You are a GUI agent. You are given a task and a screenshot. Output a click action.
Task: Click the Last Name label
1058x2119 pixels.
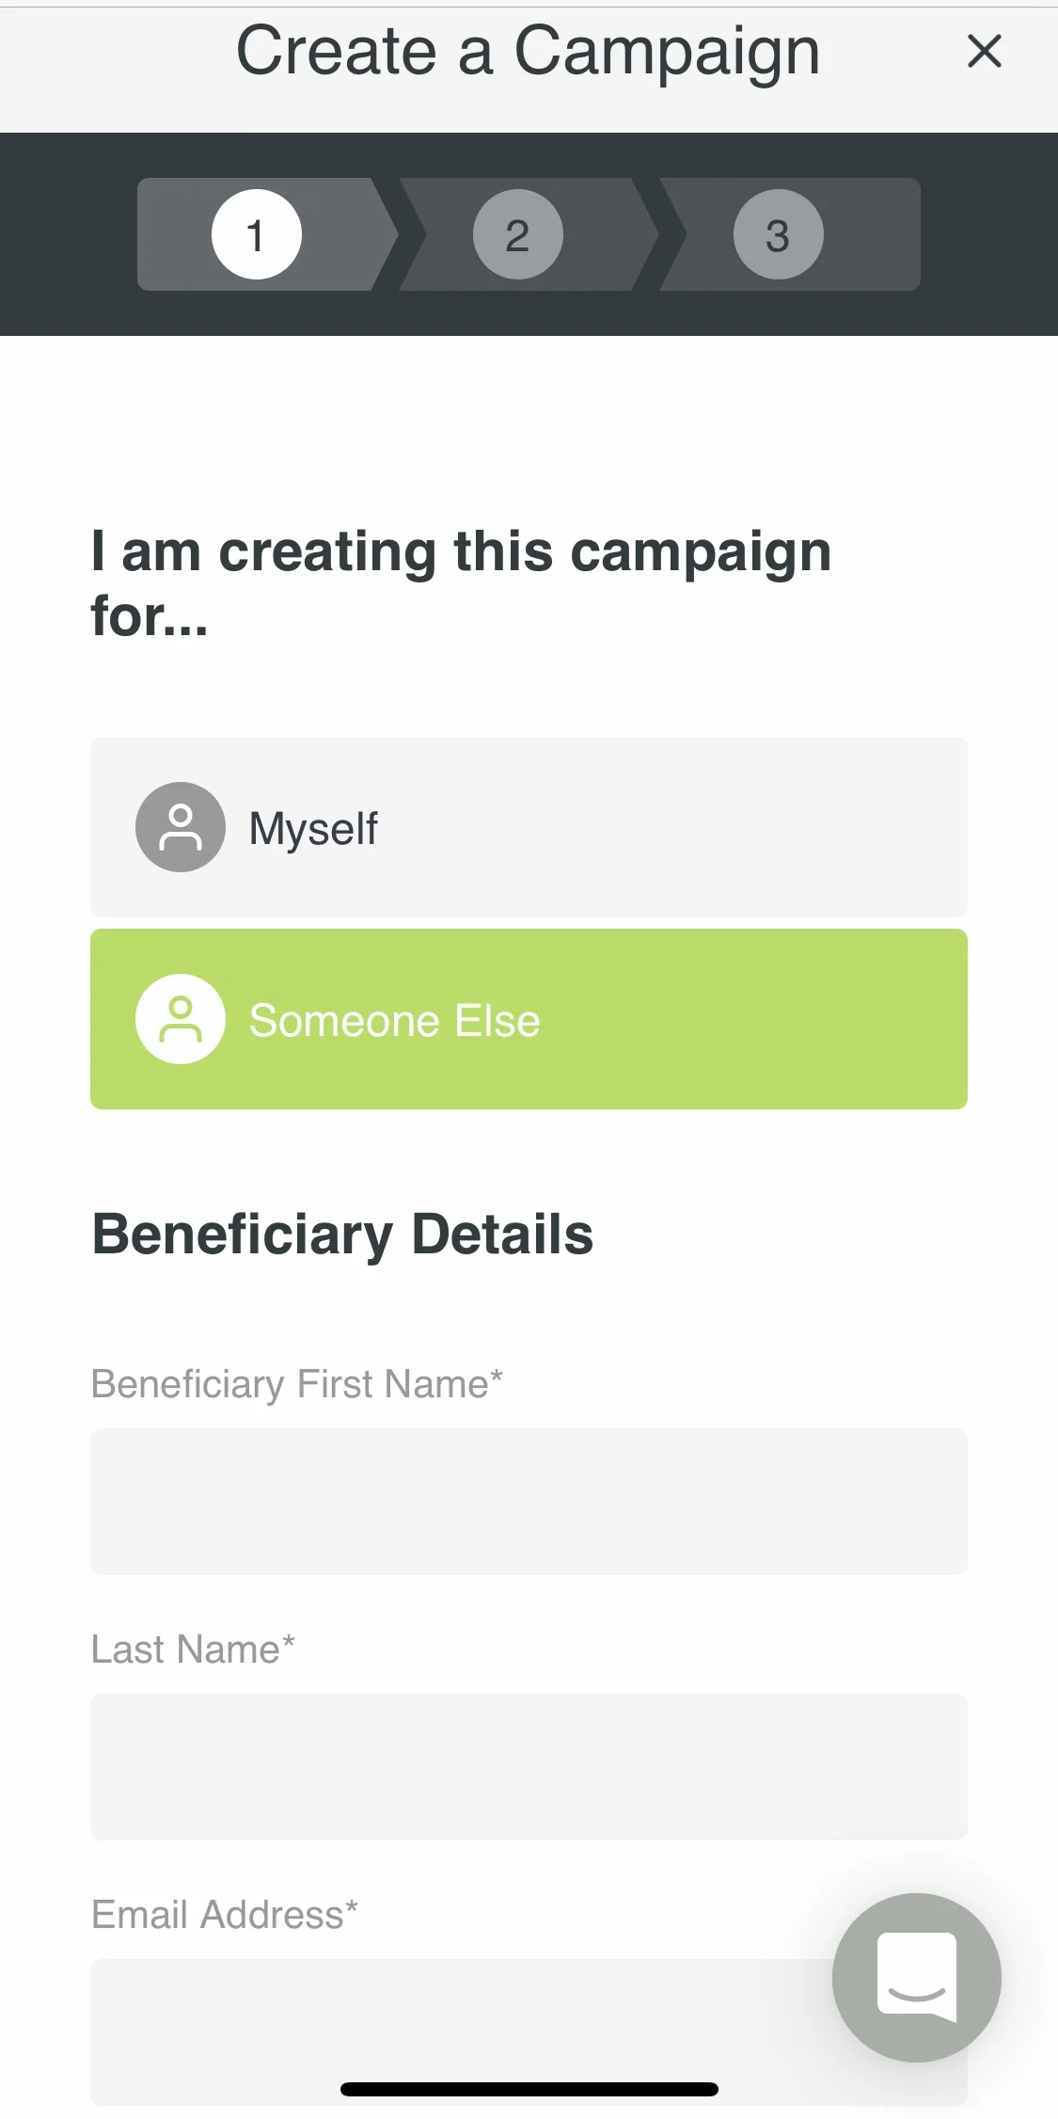tap(193, 1649)
